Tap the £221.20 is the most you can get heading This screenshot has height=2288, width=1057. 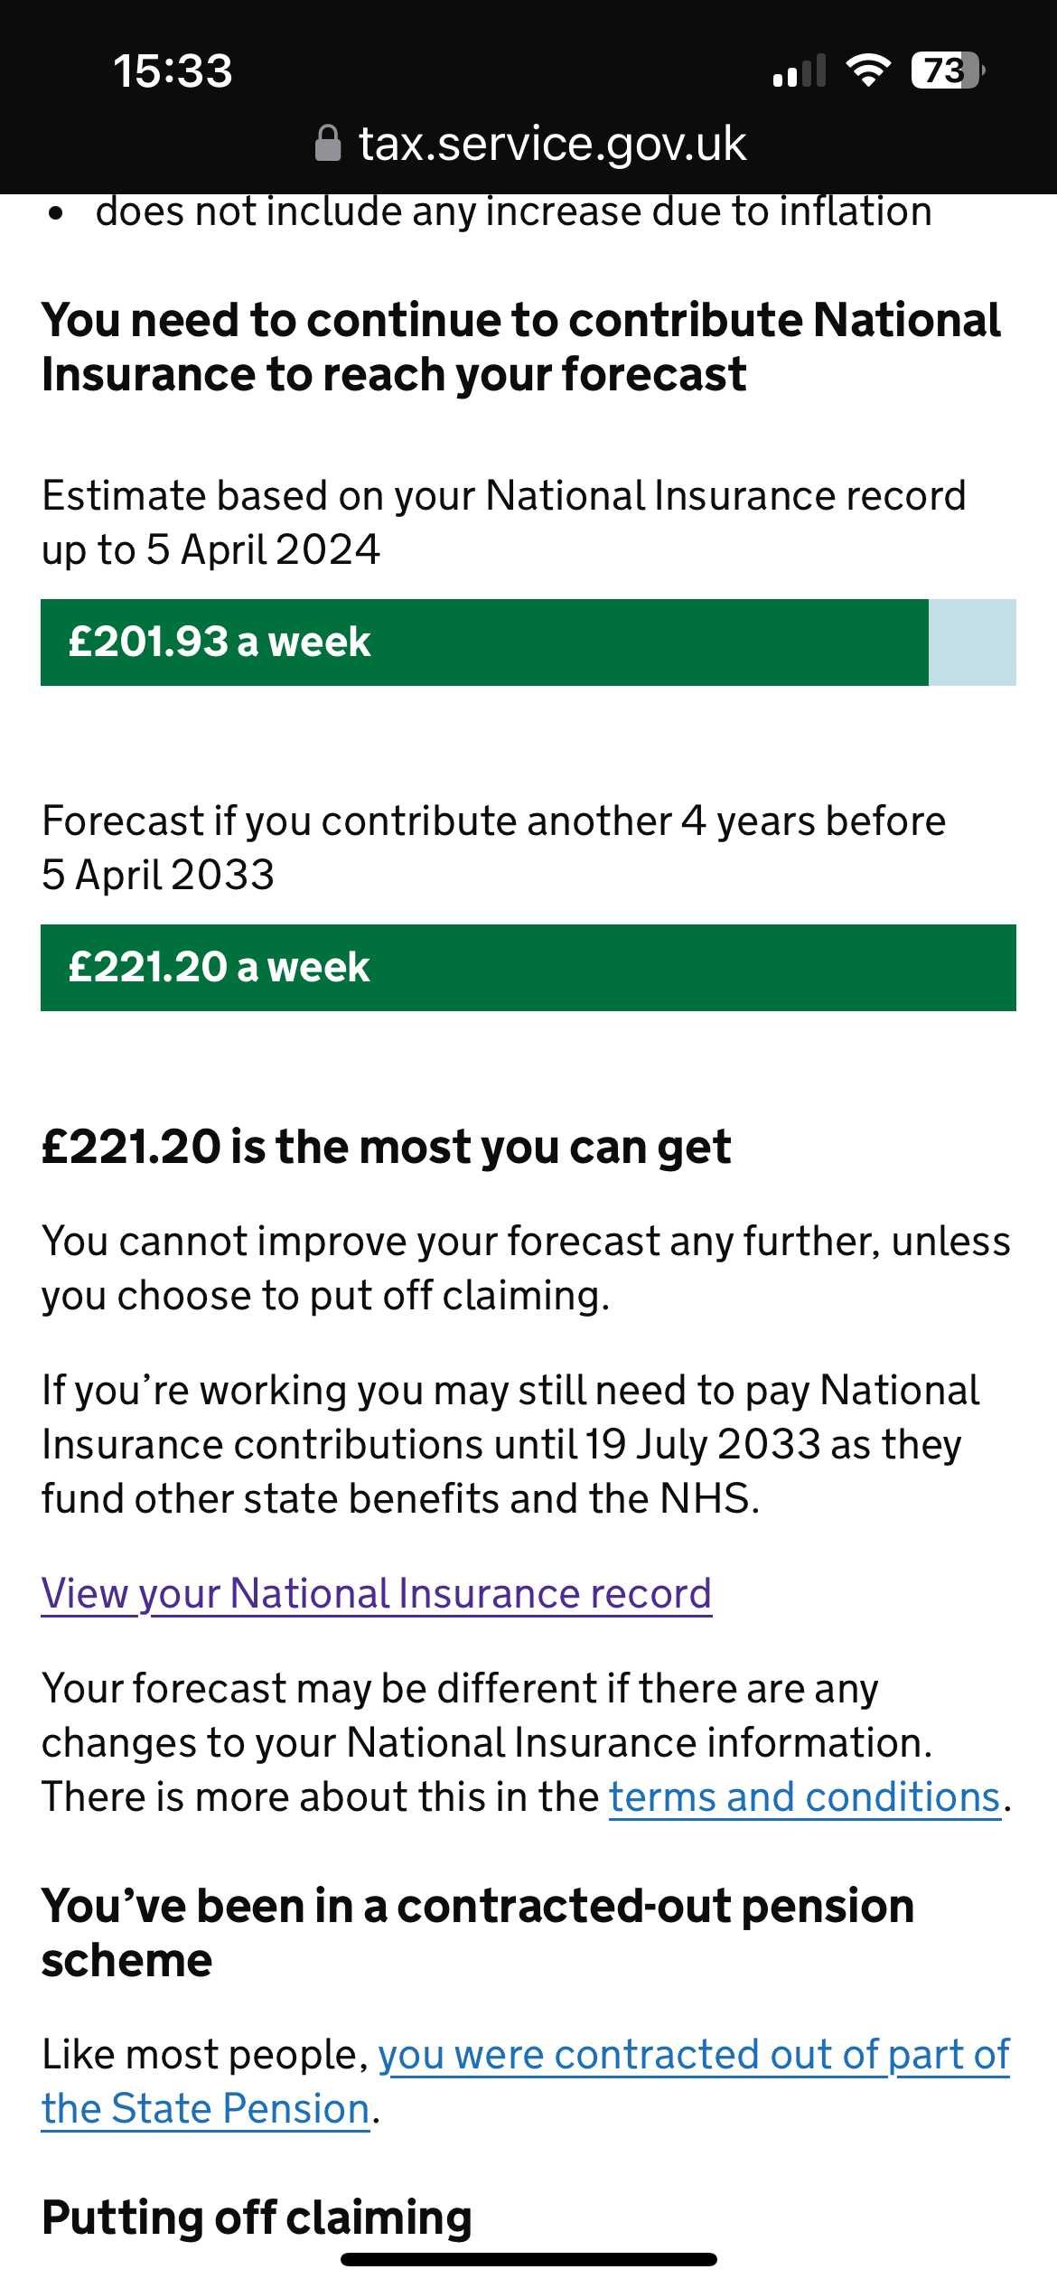point(387,1148)
